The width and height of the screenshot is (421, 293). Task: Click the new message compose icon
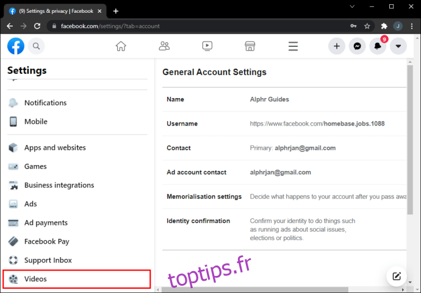pyautogui.click(x=397, y=276)
